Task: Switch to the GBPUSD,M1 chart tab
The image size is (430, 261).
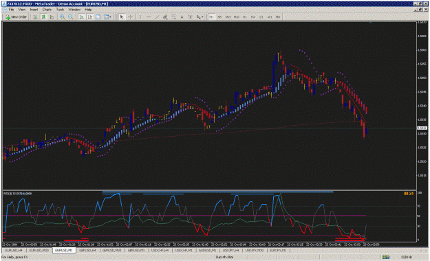Action: tap(136, 250)
